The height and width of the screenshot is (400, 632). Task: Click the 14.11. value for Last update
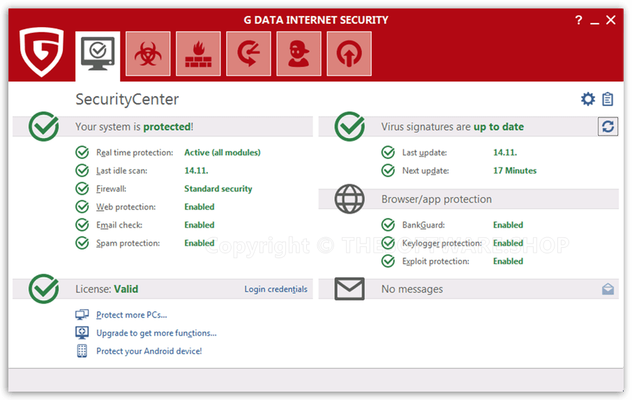coord(505,152)
